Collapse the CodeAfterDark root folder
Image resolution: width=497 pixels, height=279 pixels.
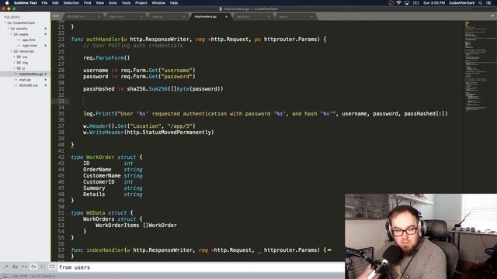tap(5, 22)
